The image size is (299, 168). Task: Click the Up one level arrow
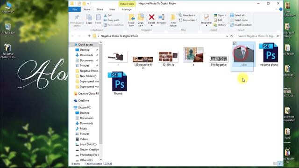89,36
